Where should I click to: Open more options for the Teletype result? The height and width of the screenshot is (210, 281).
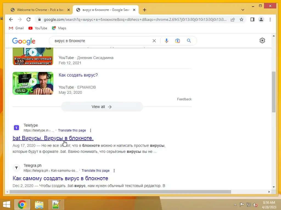click(x=91, y=130)
